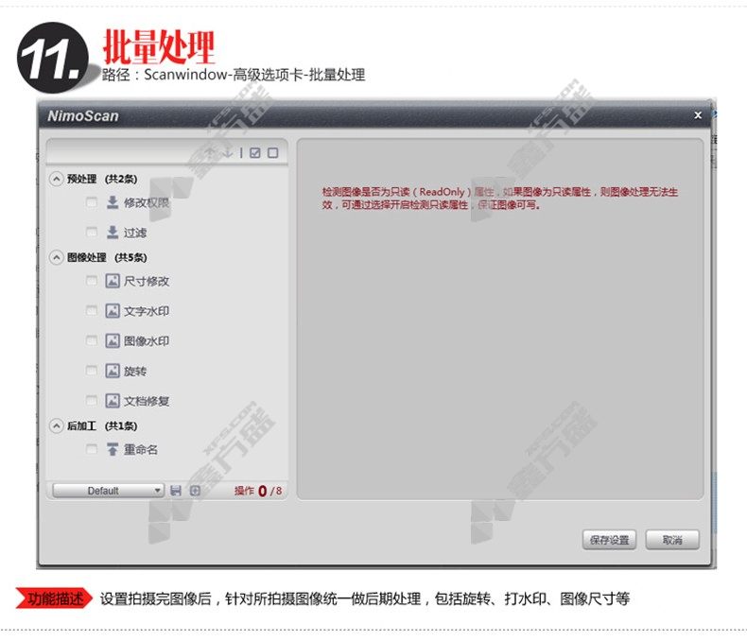Click the image icon beside 旋转
The height and width of the screenshot is (641, 747).
click(x=113, y=371)
